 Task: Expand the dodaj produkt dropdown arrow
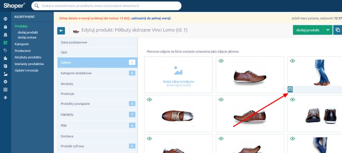point(327,30)
